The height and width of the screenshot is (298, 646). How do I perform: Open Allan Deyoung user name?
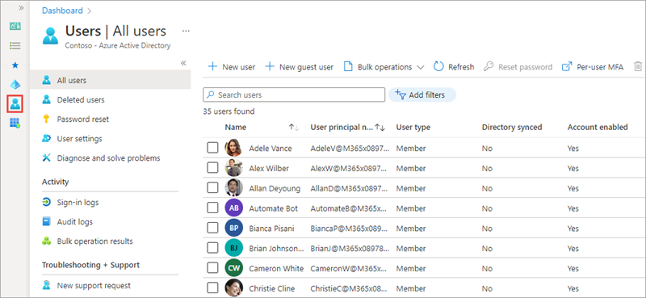click(275, 188)
